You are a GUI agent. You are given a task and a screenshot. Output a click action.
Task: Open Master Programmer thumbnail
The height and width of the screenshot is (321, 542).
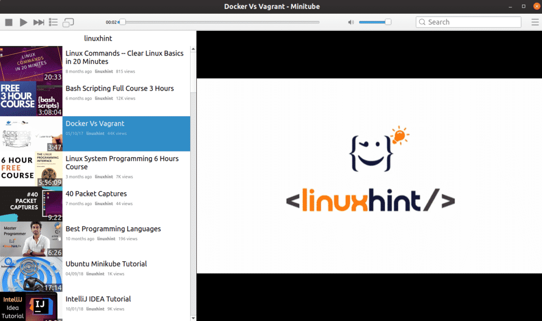pyautogui.click(x=31, y=239)
